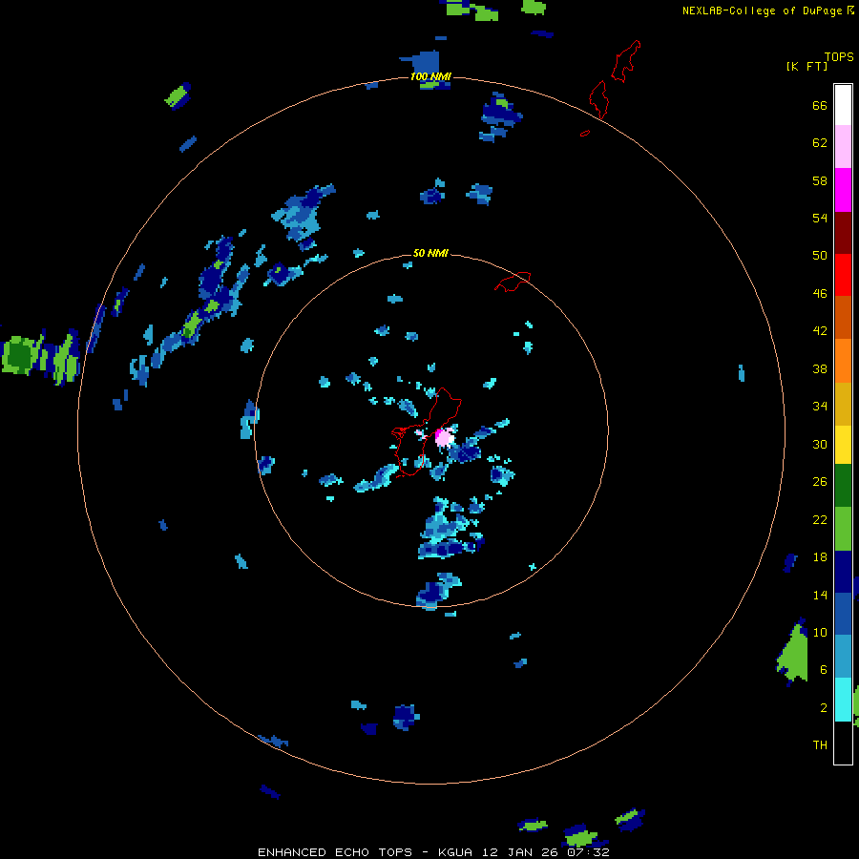Click the 54 legend value

tap(820, 218)
